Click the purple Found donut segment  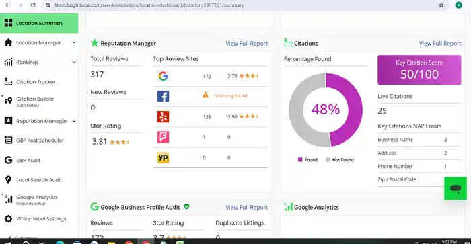tap(355, 110)
